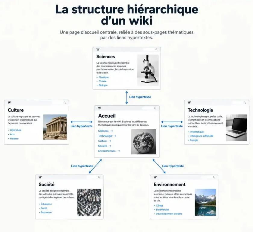This screenshot has width=253, height=232.
Task: Open the Littérature link in Culture
Action: click(x=15, y=130)
